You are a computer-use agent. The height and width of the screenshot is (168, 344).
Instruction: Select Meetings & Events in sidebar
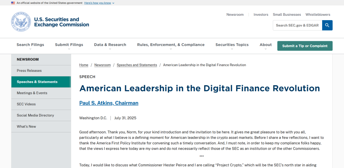(41, 93)
